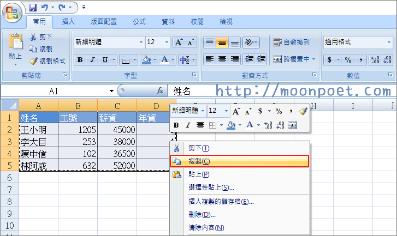Click the fx insert function button
Screen dimensions: 397x236
(160, 91)
